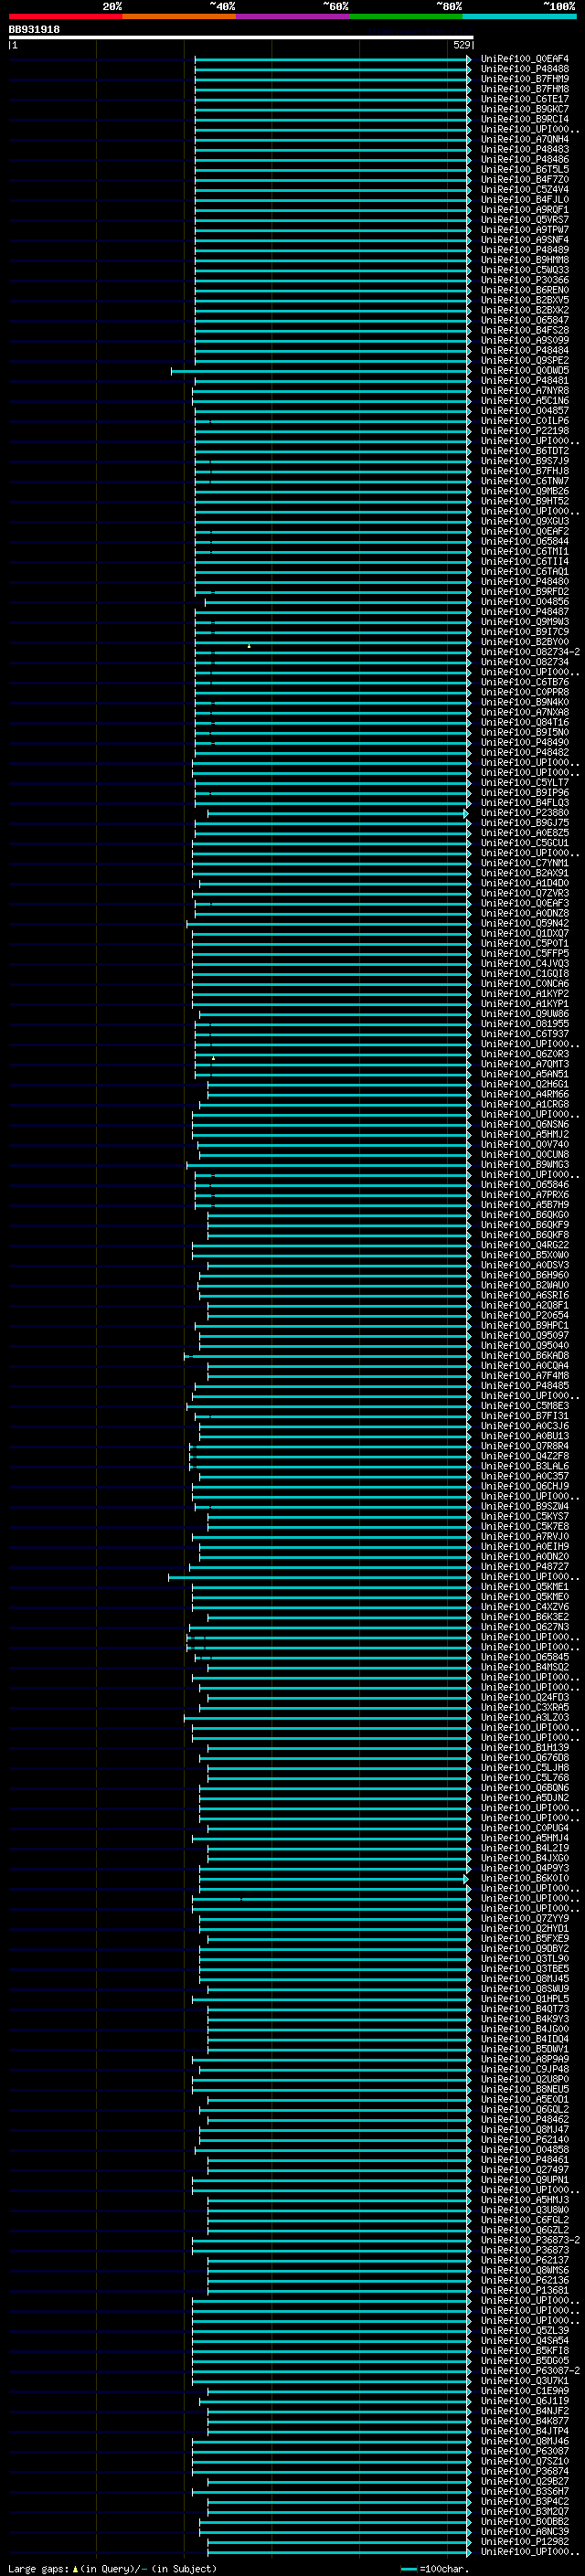The height and width of the screenshot is (2576, 585).
Task: Select the UniRef100_P63087-2 label
Action: tap(530, 2370)
